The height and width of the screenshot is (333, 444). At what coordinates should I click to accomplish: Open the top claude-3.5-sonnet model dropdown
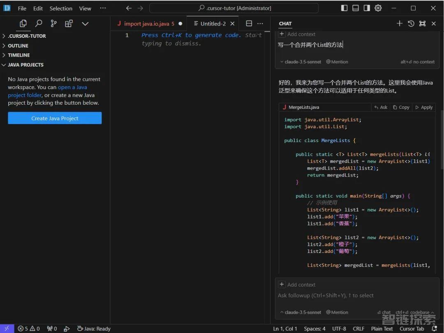point(301,62)
